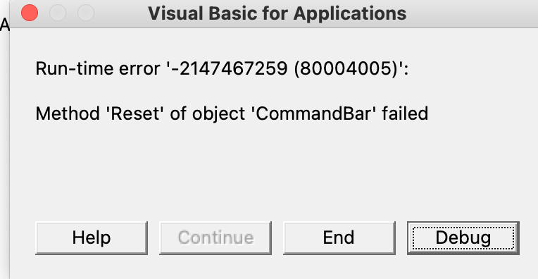This screenshot has height=279, width=538.
Task: Click the 'Run-time error' text line
Action: 222,68
